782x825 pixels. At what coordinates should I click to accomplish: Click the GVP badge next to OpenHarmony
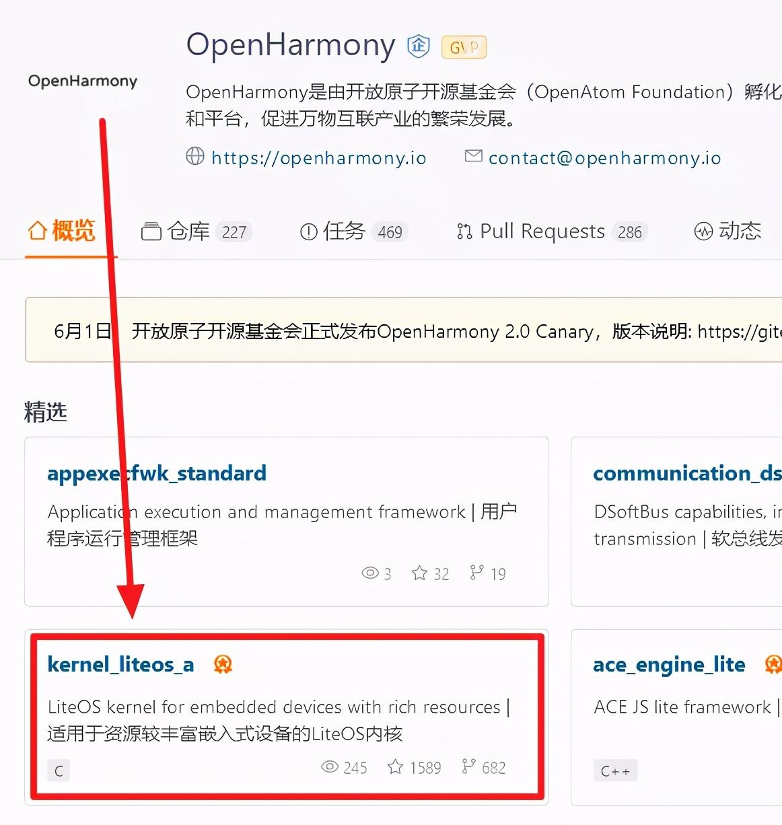pyautogui.click(x=464, y=47)
